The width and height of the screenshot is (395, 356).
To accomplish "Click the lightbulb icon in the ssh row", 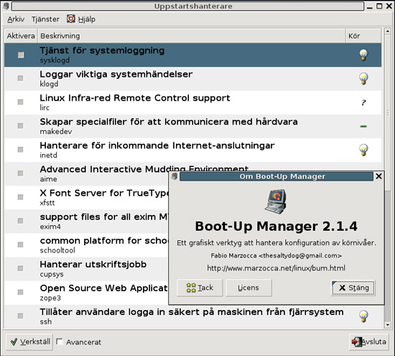I will pyautogui.click(x=363, y=316).
